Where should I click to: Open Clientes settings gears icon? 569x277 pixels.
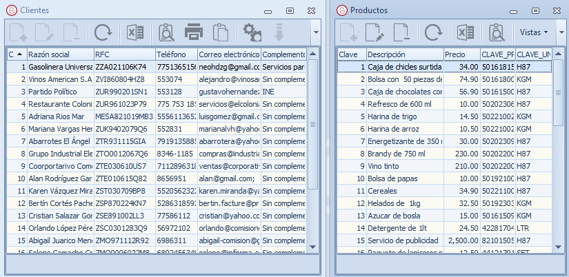click(x=252, y=32)
